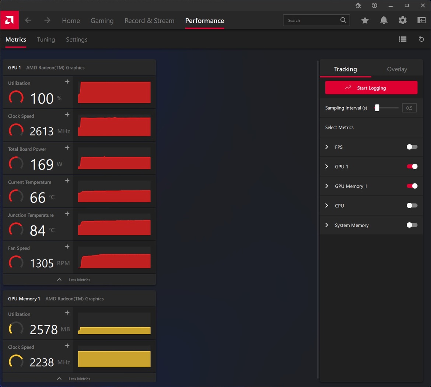The height and width of the screenshot is (387, 431).
Task: Switch to list view icon
Action: 402,39
